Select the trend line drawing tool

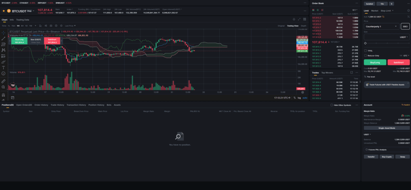pos(3,38)
